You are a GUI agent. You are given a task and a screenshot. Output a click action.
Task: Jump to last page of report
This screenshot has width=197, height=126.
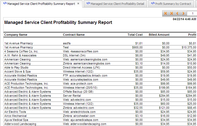click(172, 13)
